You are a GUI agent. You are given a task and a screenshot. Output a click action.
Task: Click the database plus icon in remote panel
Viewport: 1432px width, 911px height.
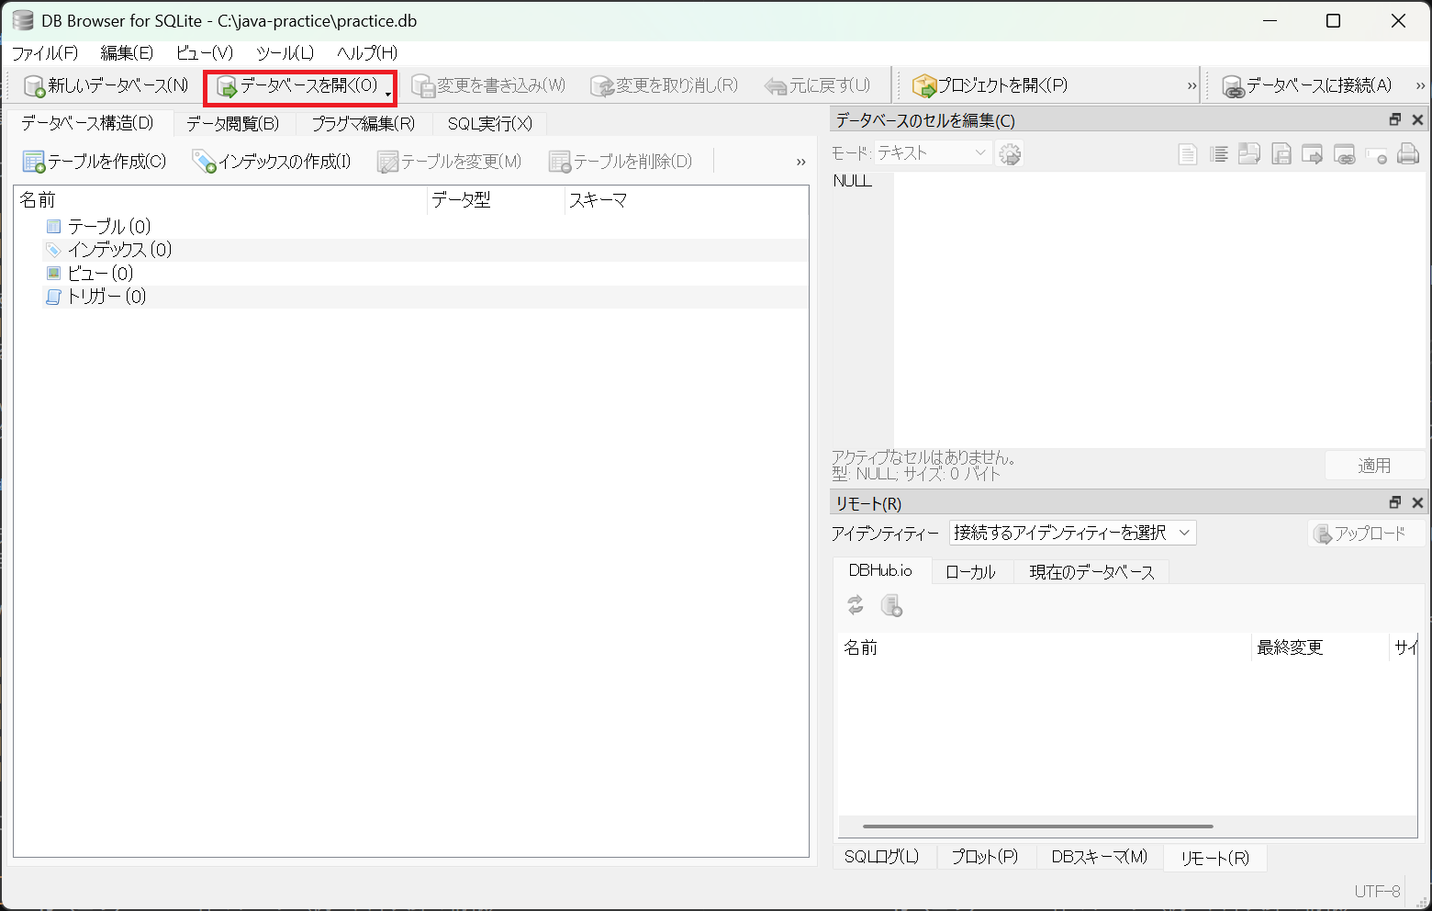pyautogui.click(x=891, y=605)
